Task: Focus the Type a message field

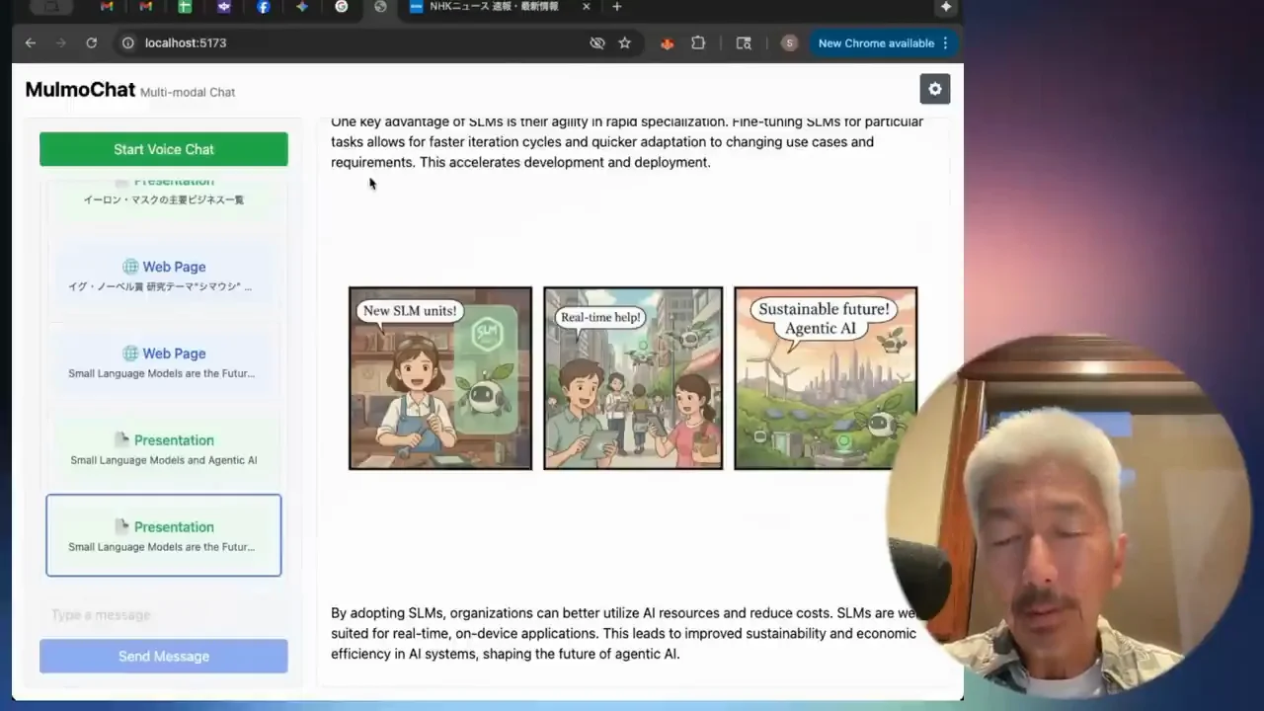Action: 164,615
